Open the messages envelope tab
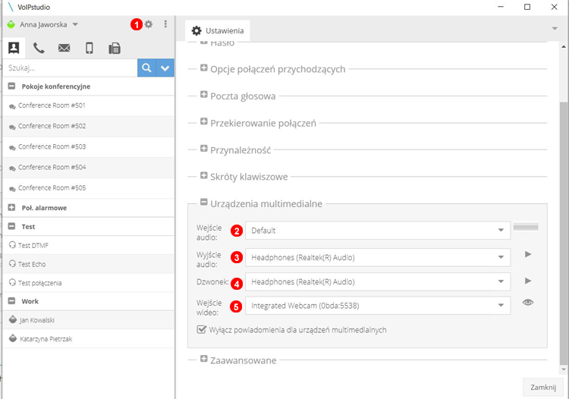Viewport: 569px width, 399px height. pos(64,48)
